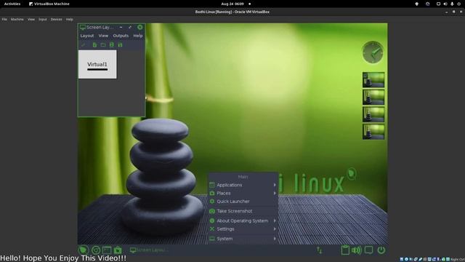Expand About Operating System submenu arrow
This screenshot has width=465, height=262.
[275, 221]
